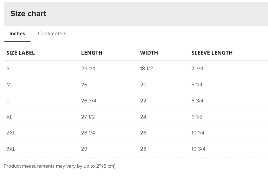The image size is (268, 176).
Task: Select the 2XL size row label
Action: [11, 133]
